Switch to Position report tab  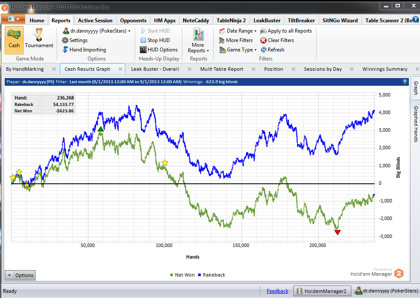(x=273, y=69)
